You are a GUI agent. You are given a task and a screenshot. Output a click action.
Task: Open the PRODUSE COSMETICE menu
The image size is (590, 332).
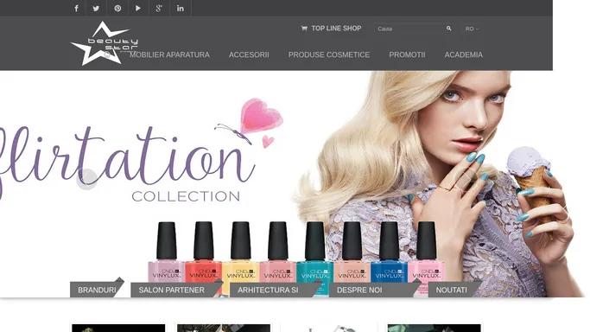(329, 55)
